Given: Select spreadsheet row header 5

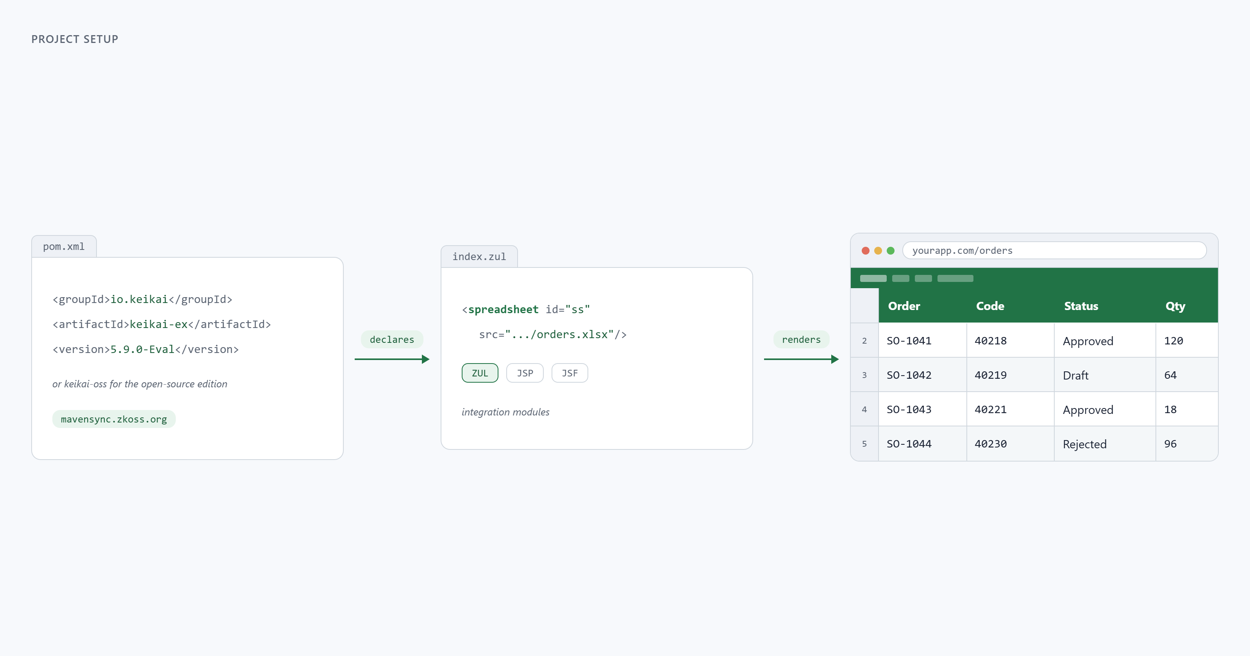Looking at the screenshot, I should tap(864, 444).
